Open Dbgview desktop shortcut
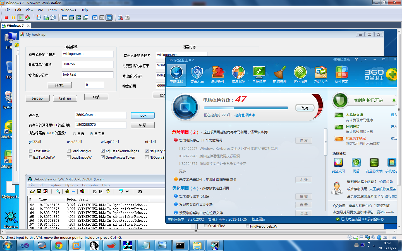Screen dimensions: 402x251 pos(11,219)
